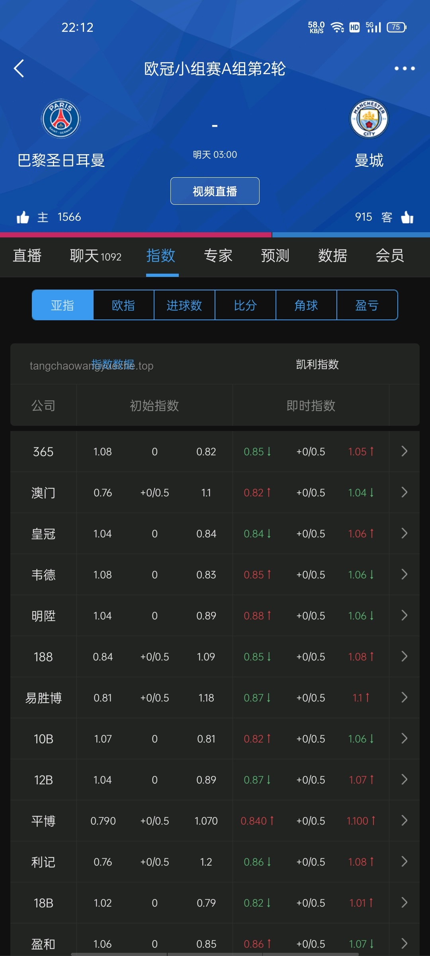Expand the 365 row chevron
Screen dimensions: 430x956
(x=404, y=451)
